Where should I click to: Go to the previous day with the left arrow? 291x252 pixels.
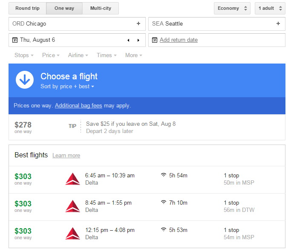128,41
